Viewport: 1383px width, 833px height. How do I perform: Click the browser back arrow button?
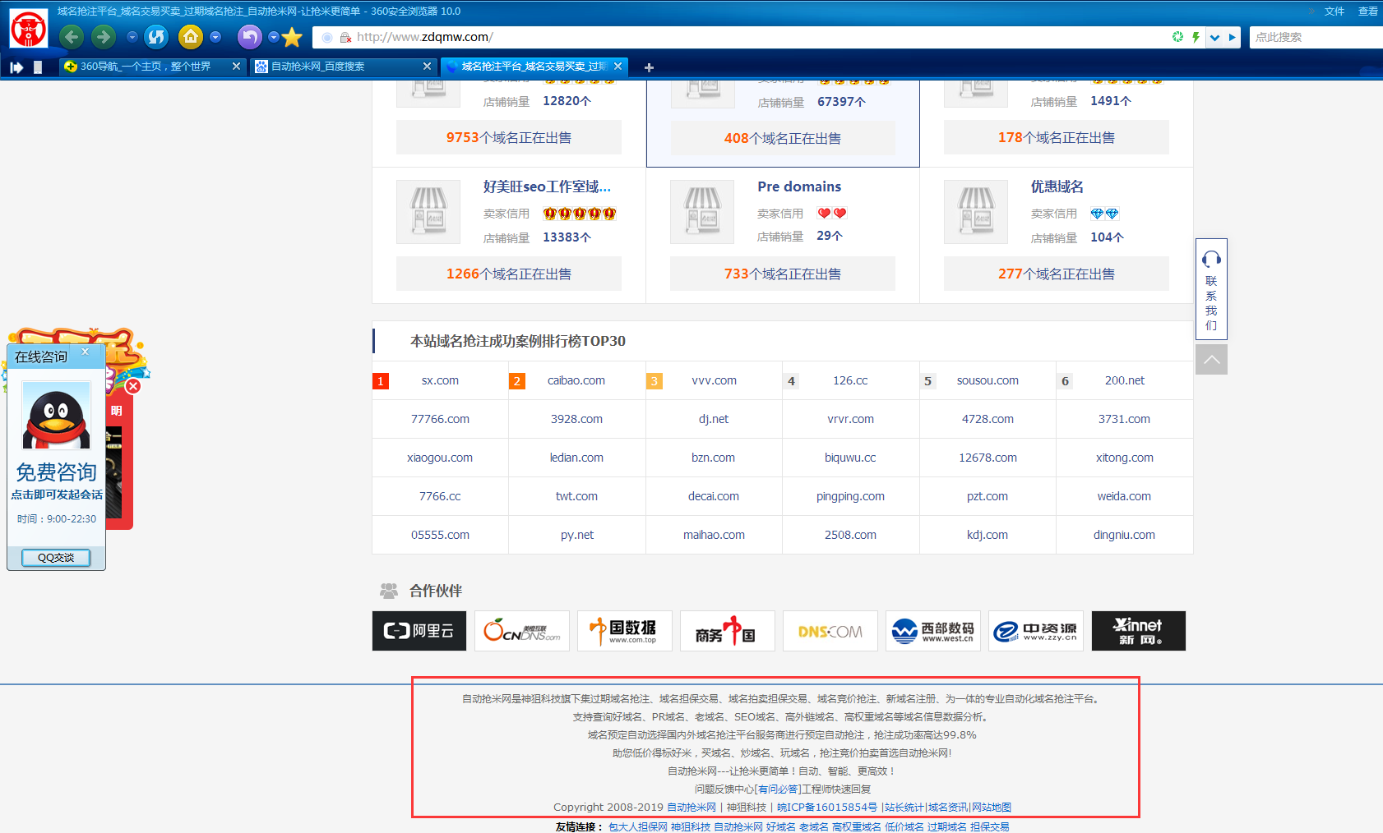pos(72,37)
